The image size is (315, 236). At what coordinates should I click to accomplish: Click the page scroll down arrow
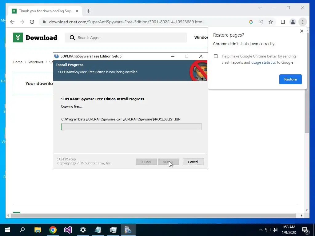point(307,210)
